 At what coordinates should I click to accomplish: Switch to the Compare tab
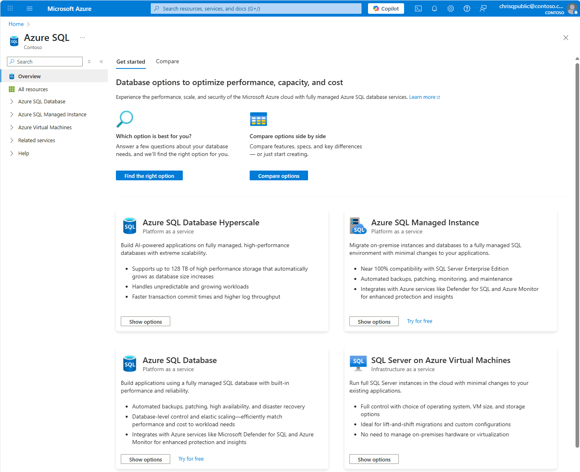(x=167, y=61)
